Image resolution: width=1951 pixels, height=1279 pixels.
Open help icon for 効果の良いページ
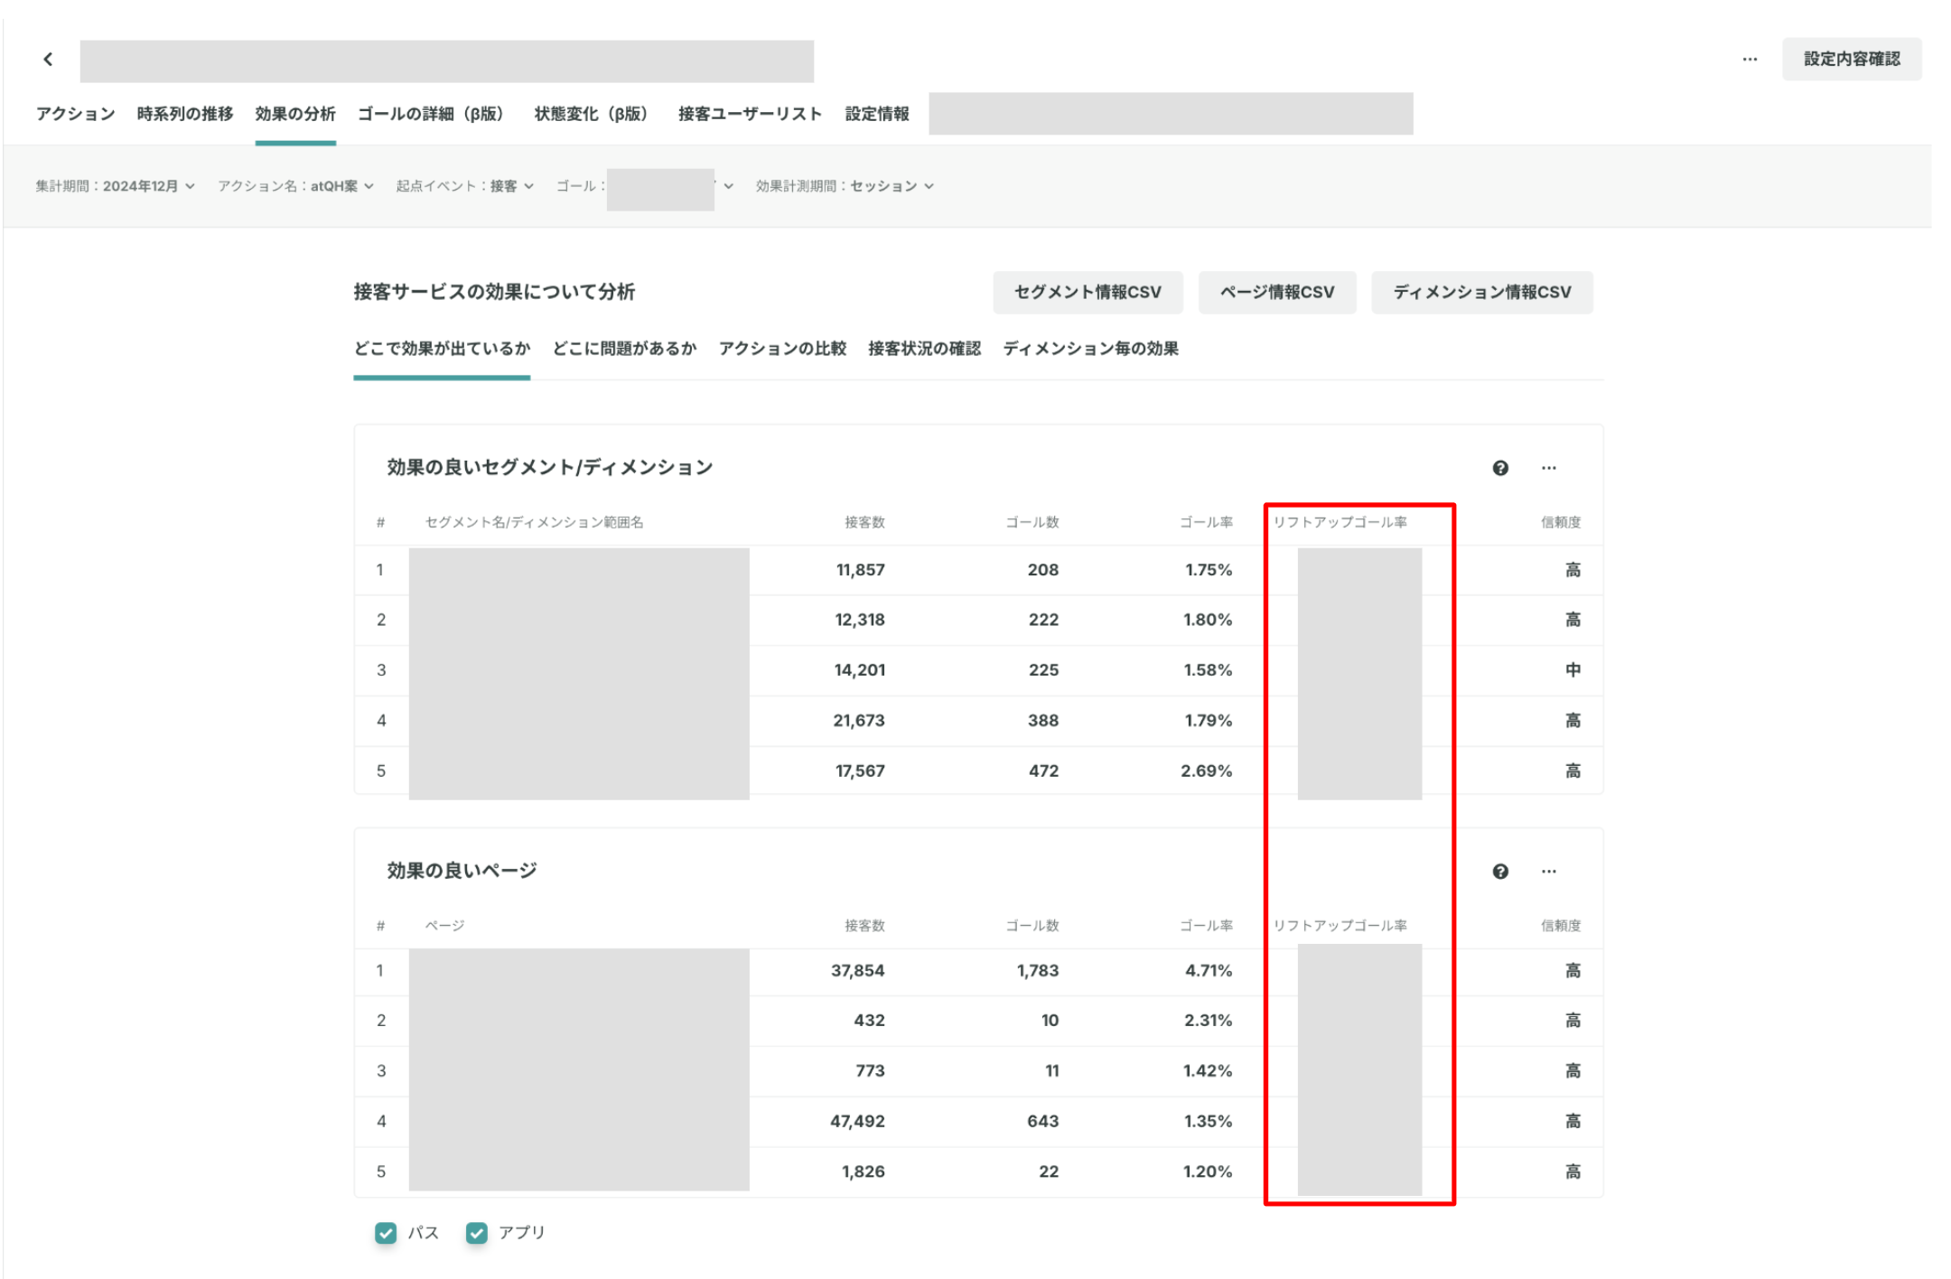pyautogui.click(x=1500, y=872)
